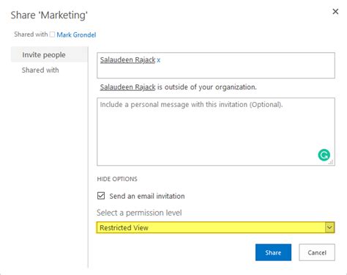Screen dimensions: 347x275
Task: Select the Invite people tab
Action: point(49,55)
